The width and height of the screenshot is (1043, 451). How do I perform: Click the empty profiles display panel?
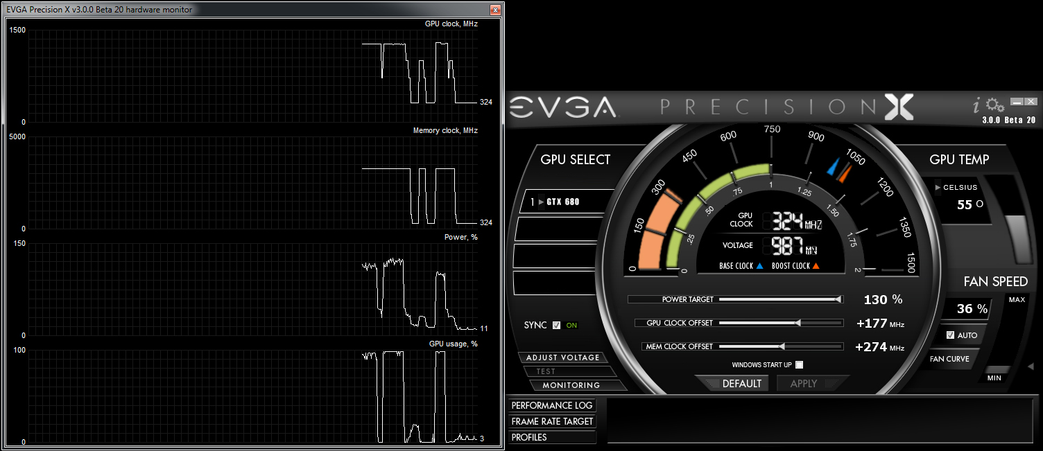(821, 420)
